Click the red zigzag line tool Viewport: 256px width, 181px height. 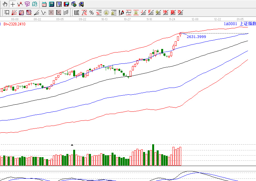click(x=20, y=4)
